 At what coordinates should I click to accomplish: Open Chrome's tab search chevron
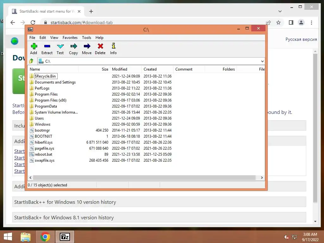point(280,11)
